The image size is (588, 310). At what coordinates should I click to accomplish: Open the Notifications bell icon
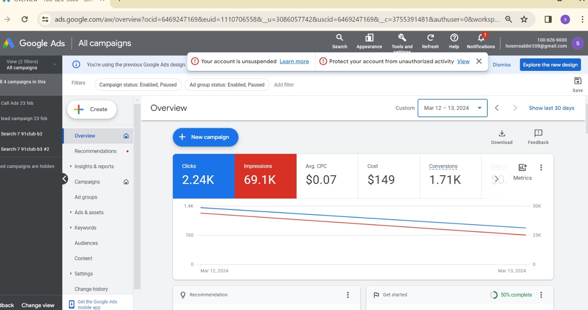pos(481,38)
